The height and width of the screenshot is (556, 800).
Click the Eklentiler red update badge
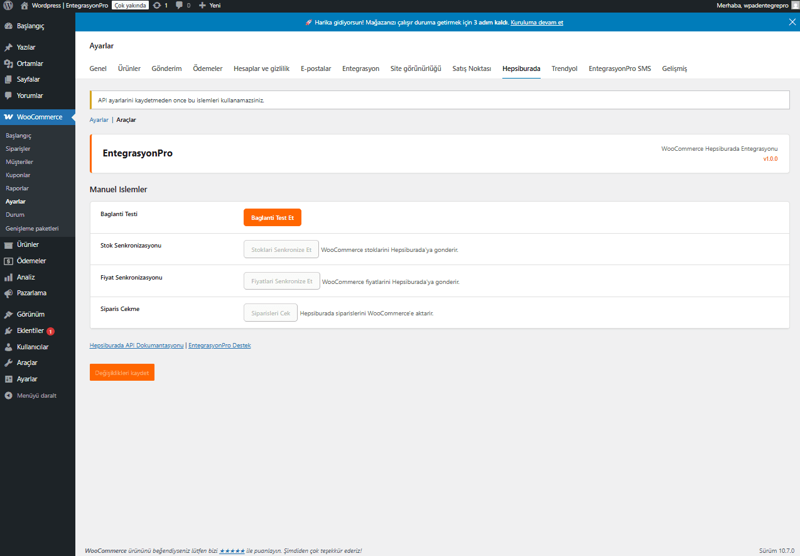[51, 331]
